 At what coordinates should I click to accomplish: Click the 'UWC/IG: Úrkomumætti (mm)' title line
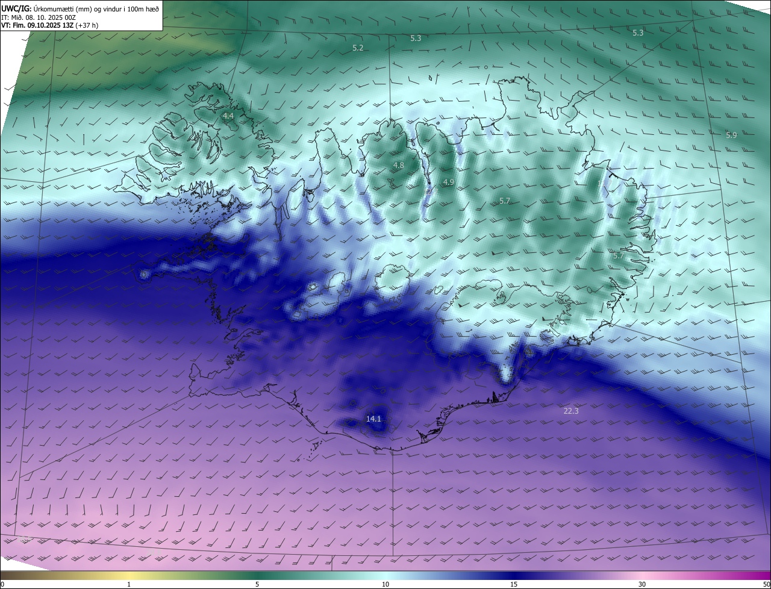pos(81,8)
